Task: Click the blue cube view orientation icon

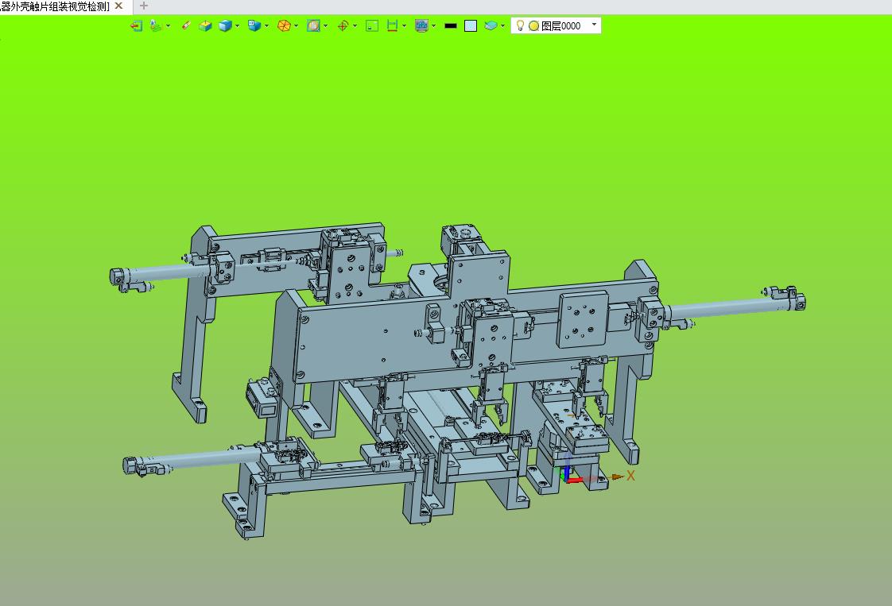Action: 254,25
